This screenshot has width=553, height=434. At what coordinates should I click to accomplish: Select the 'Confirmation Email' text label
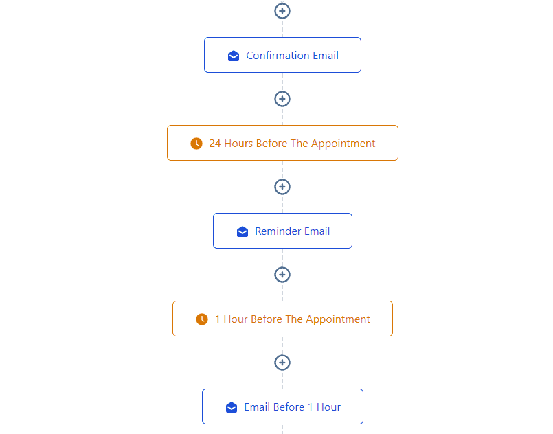pos(293,56)
